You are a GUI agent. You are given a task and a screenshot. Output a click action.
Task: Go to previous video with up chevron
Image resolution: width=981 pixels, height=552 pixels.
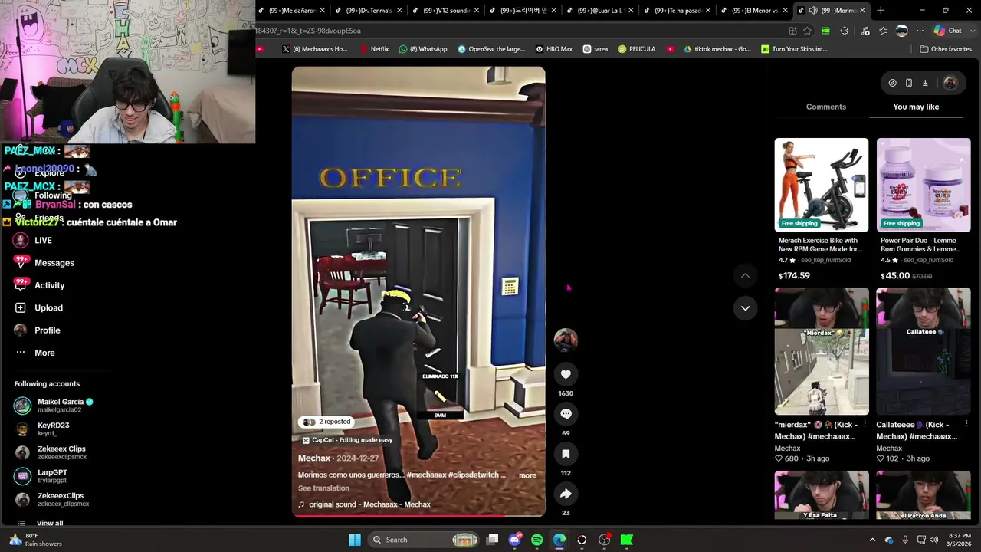click(745, 275)
